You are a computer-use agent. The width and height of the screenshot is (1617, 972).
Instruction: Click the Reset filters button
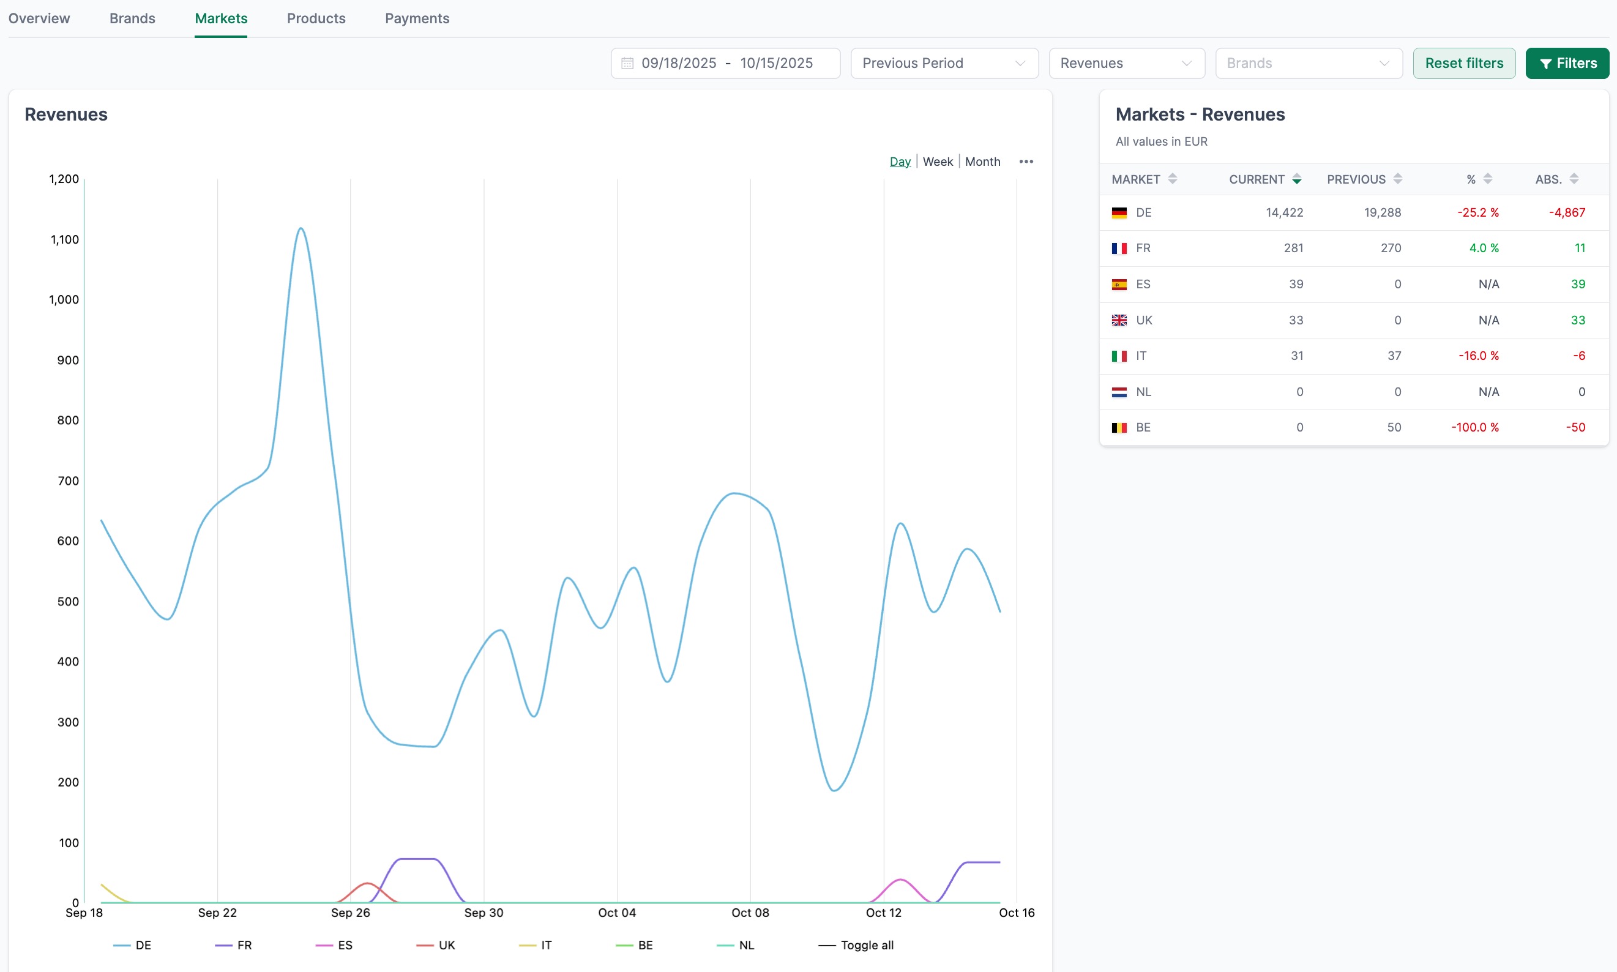click(1465, 63)
